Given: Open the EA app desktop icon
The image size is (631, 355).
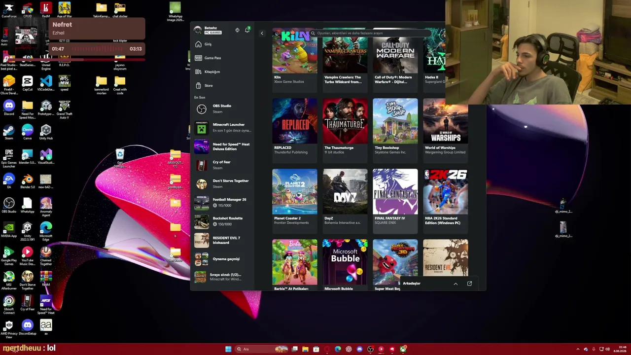Looking at the screenshot, I should [9, 181].
